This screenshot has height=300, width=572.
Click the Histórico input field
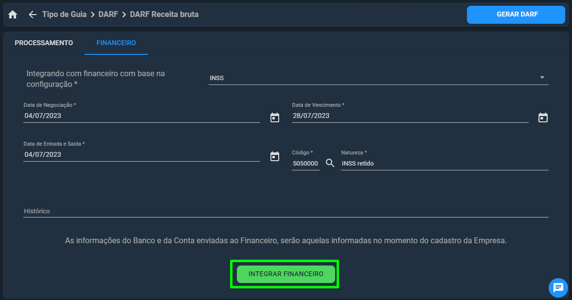[286, 211]
